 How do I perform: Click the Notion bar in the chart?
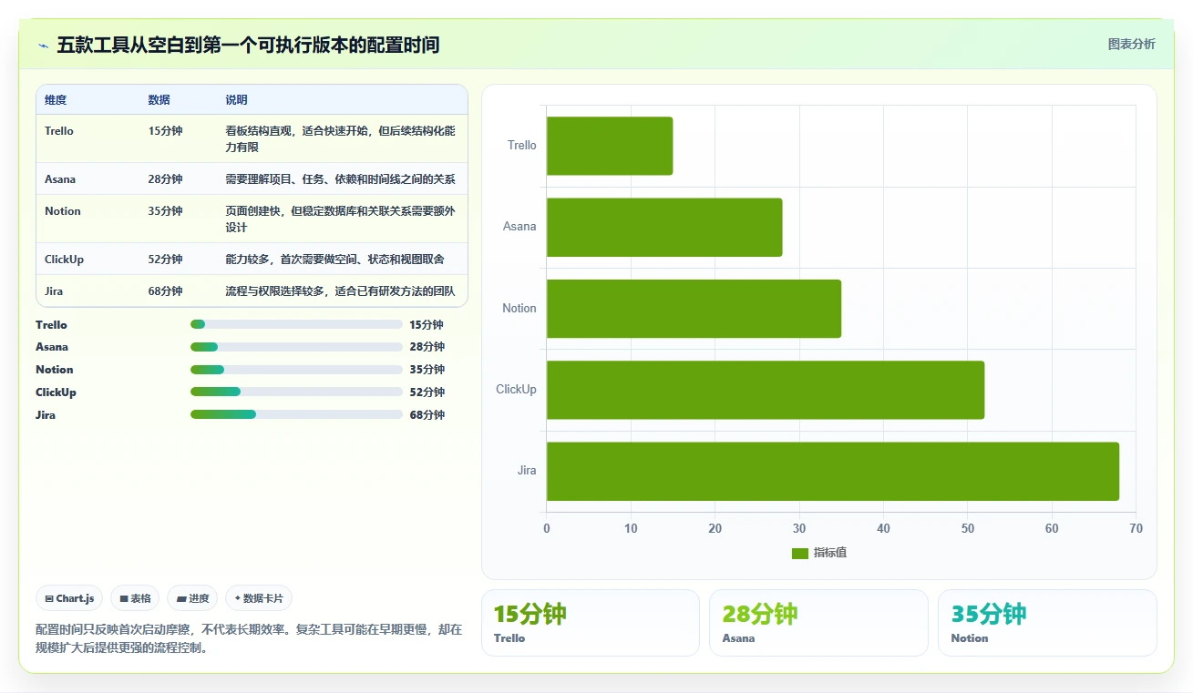coord(694,309)
